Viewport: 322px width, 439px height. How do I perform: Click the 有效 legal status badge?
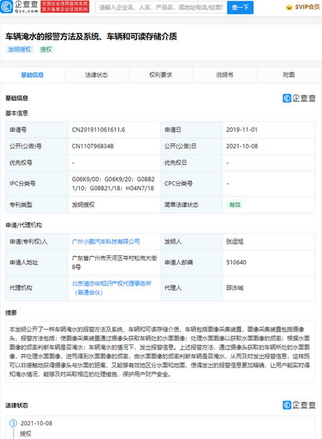click(235, 205)
